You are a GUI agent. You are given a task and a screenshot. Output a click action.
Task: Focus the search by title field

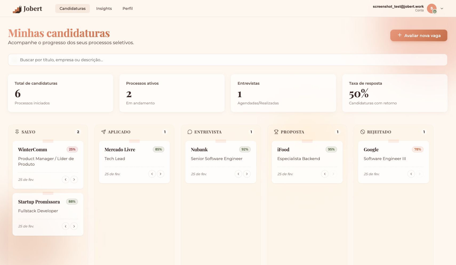pos(227,60)
